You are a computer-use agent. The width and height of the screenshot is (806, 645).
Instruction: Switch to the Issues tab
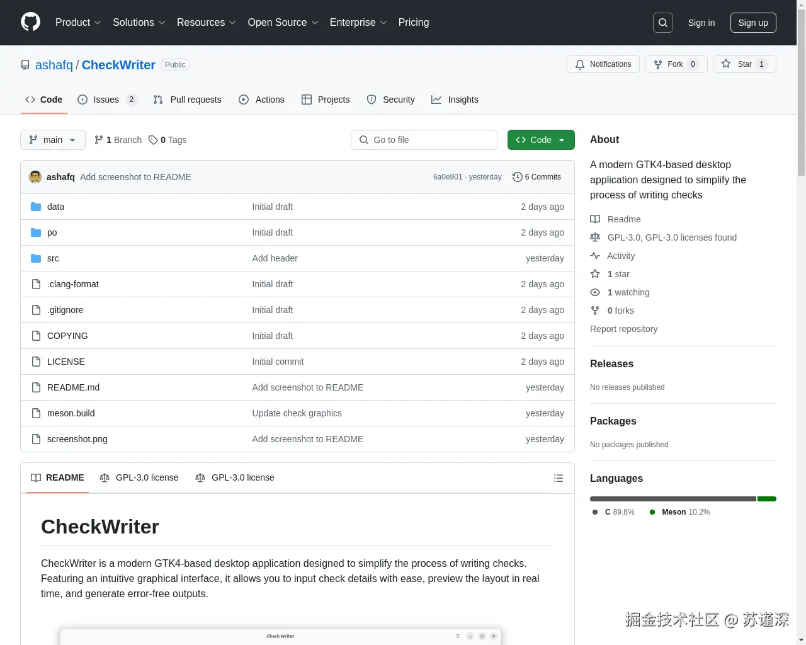[x=106, y=100]
